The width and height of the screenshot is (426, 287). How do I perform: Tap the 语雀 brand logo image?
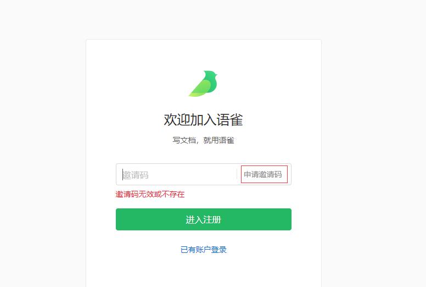(203, 84)
